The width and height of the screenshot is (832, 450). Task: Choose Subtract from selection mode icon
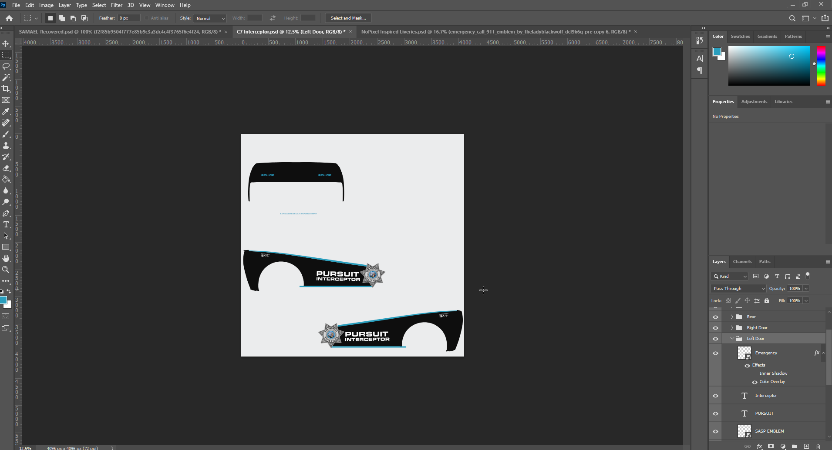(73, 18)
